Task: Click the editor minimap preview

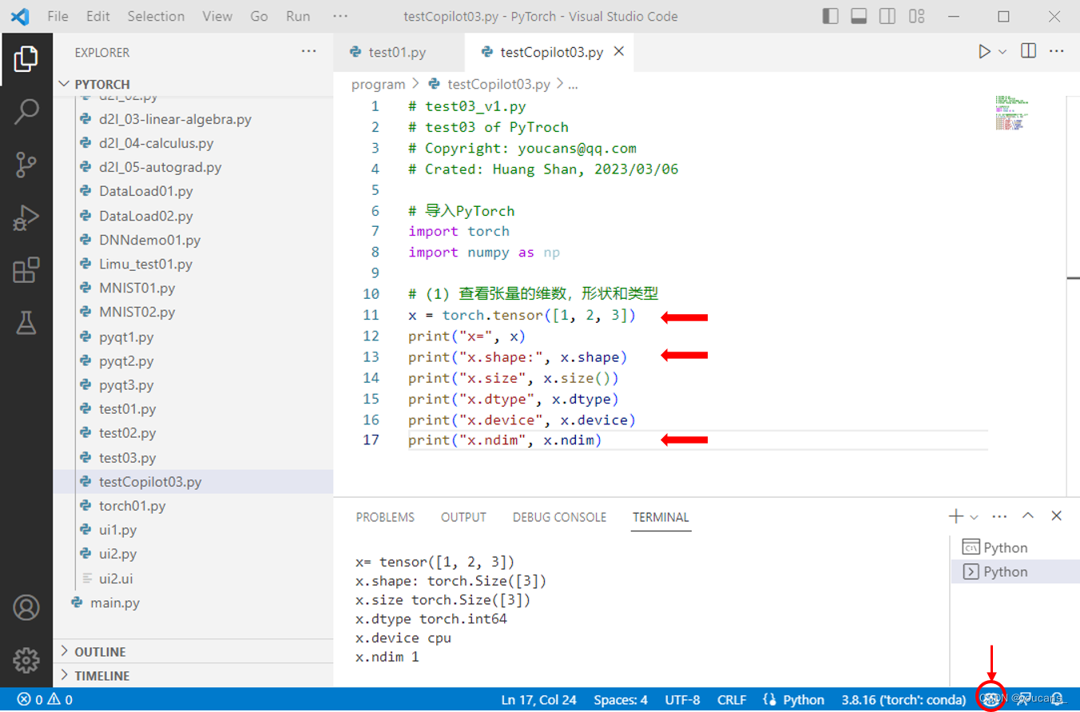Action: (1012, 113)
